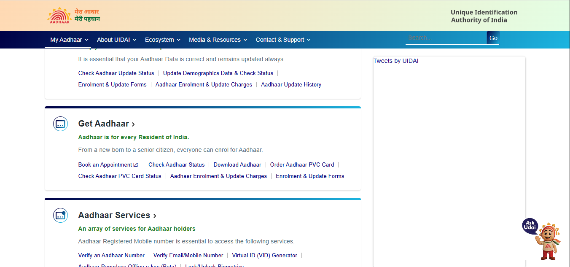The height and width of the screenshot is (267, 570).
Task: Open Verify Email/Mobile Number link
Action: 188,255
